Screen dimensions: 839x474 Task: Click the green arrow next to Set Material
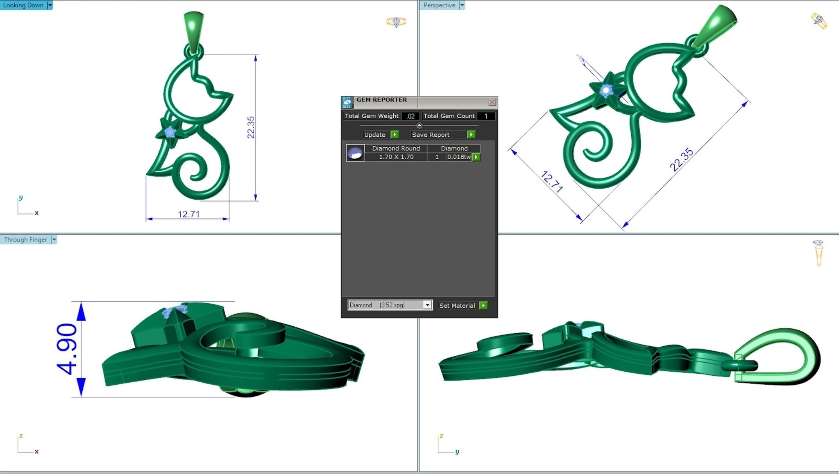pos(483,305)
